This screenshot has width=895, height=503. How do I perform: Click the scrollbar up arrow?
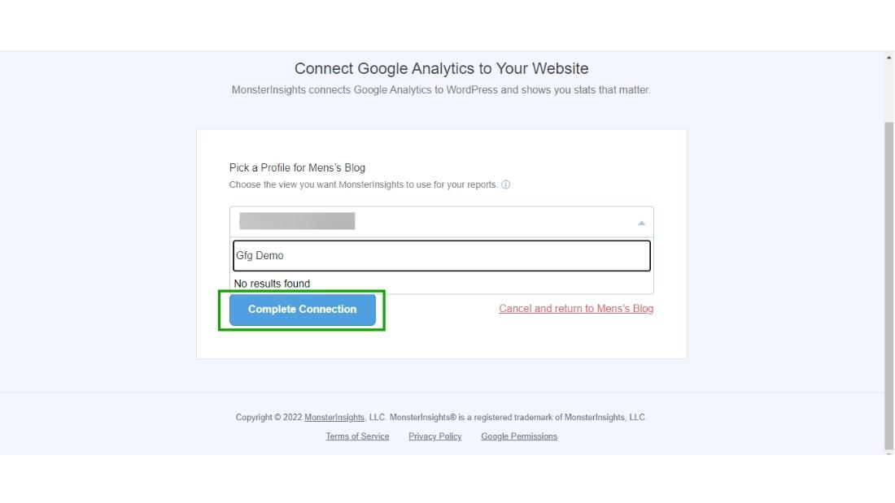pyautogui.click(x=888, y=58)
